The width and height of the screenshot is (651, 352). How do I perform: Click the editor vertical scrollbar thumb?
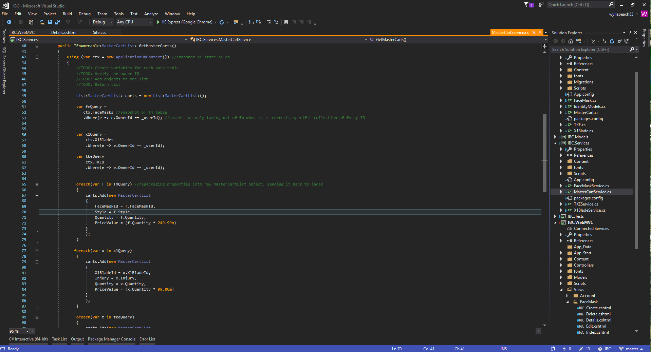(x=544, y=153)
